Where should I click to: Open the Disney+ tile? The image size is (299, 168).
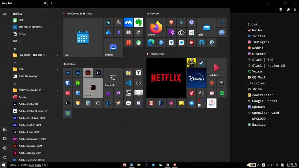coord(197,78)
